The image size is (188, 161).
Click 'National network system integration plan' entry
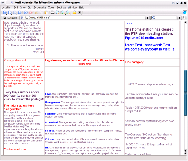pos(150,123)
